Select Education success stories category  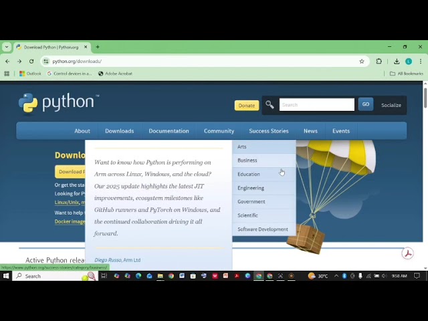coord(264,174)
